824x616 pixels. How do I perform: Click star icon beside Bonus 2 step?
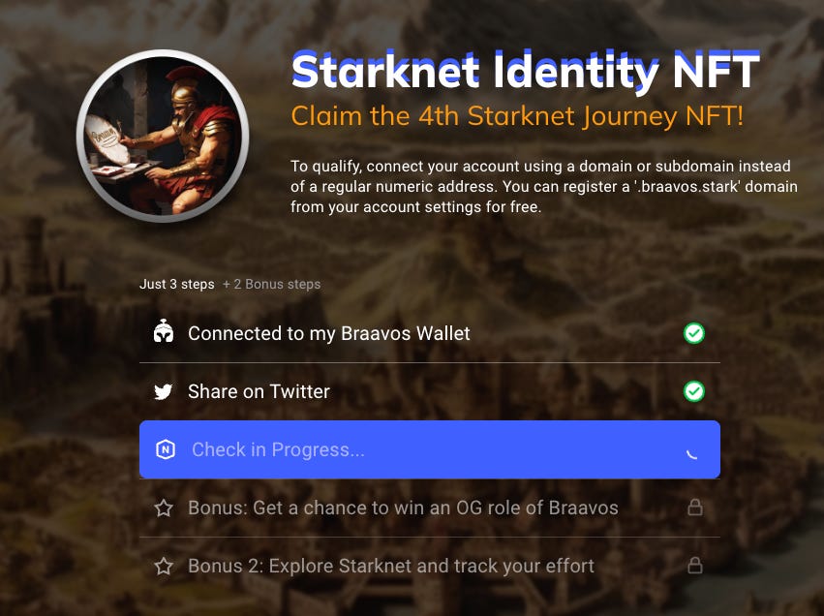pyautogui.click(x=164, y=566)
